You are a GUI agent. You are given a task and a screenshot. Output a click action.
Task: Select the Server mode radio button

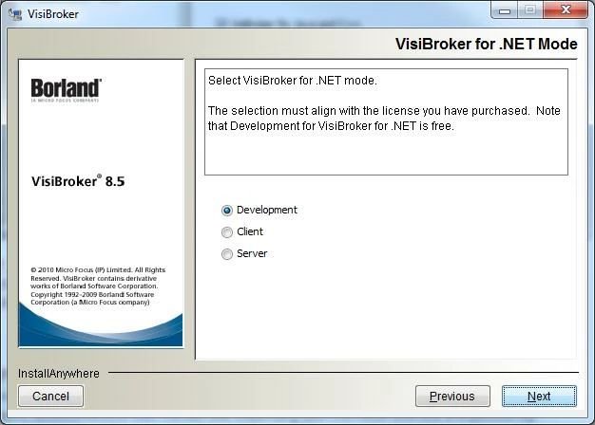[227, 254]
